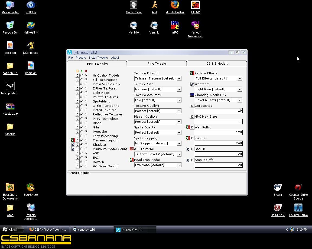Set Detail Textures to option 1
The width and height of the screenshot is (312, 249).
point(82,110)
